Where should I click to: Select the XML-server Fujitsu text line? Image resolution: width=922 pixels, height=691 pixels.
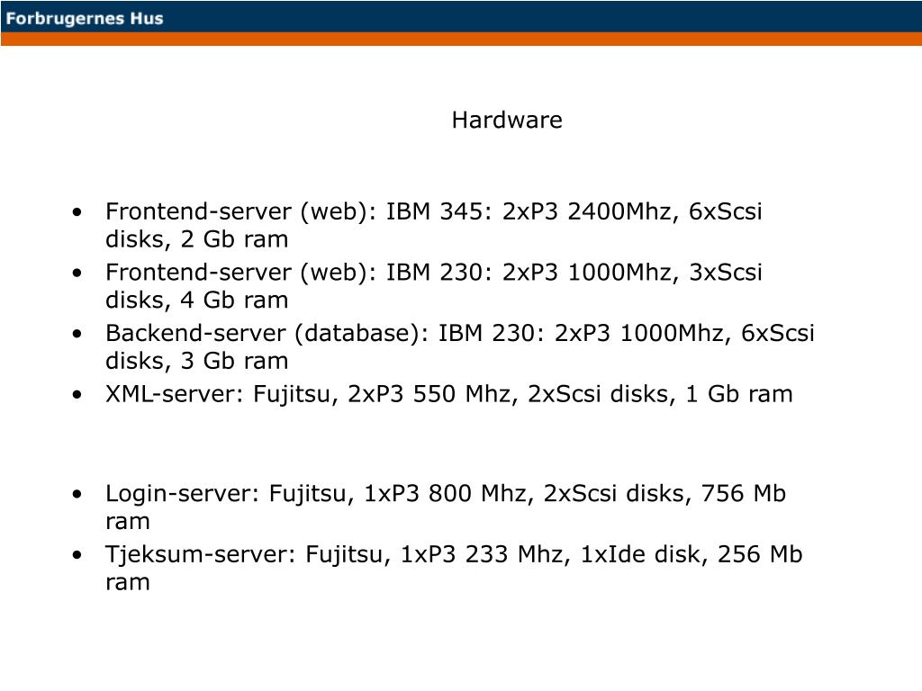(x=449, y=394)
